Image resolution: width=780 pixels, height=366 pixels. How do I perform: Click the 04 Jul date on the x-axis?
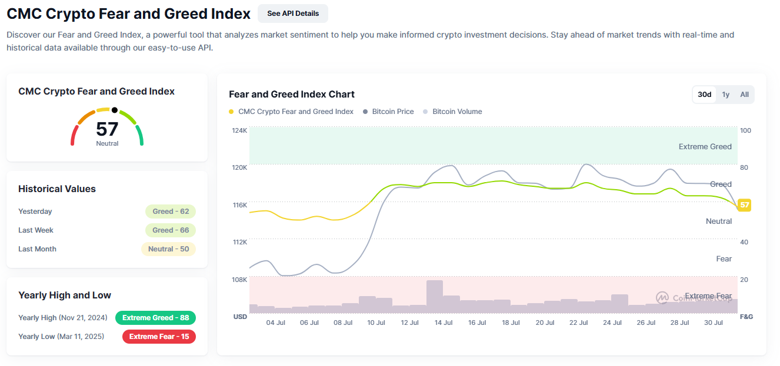tap(276, 323)
